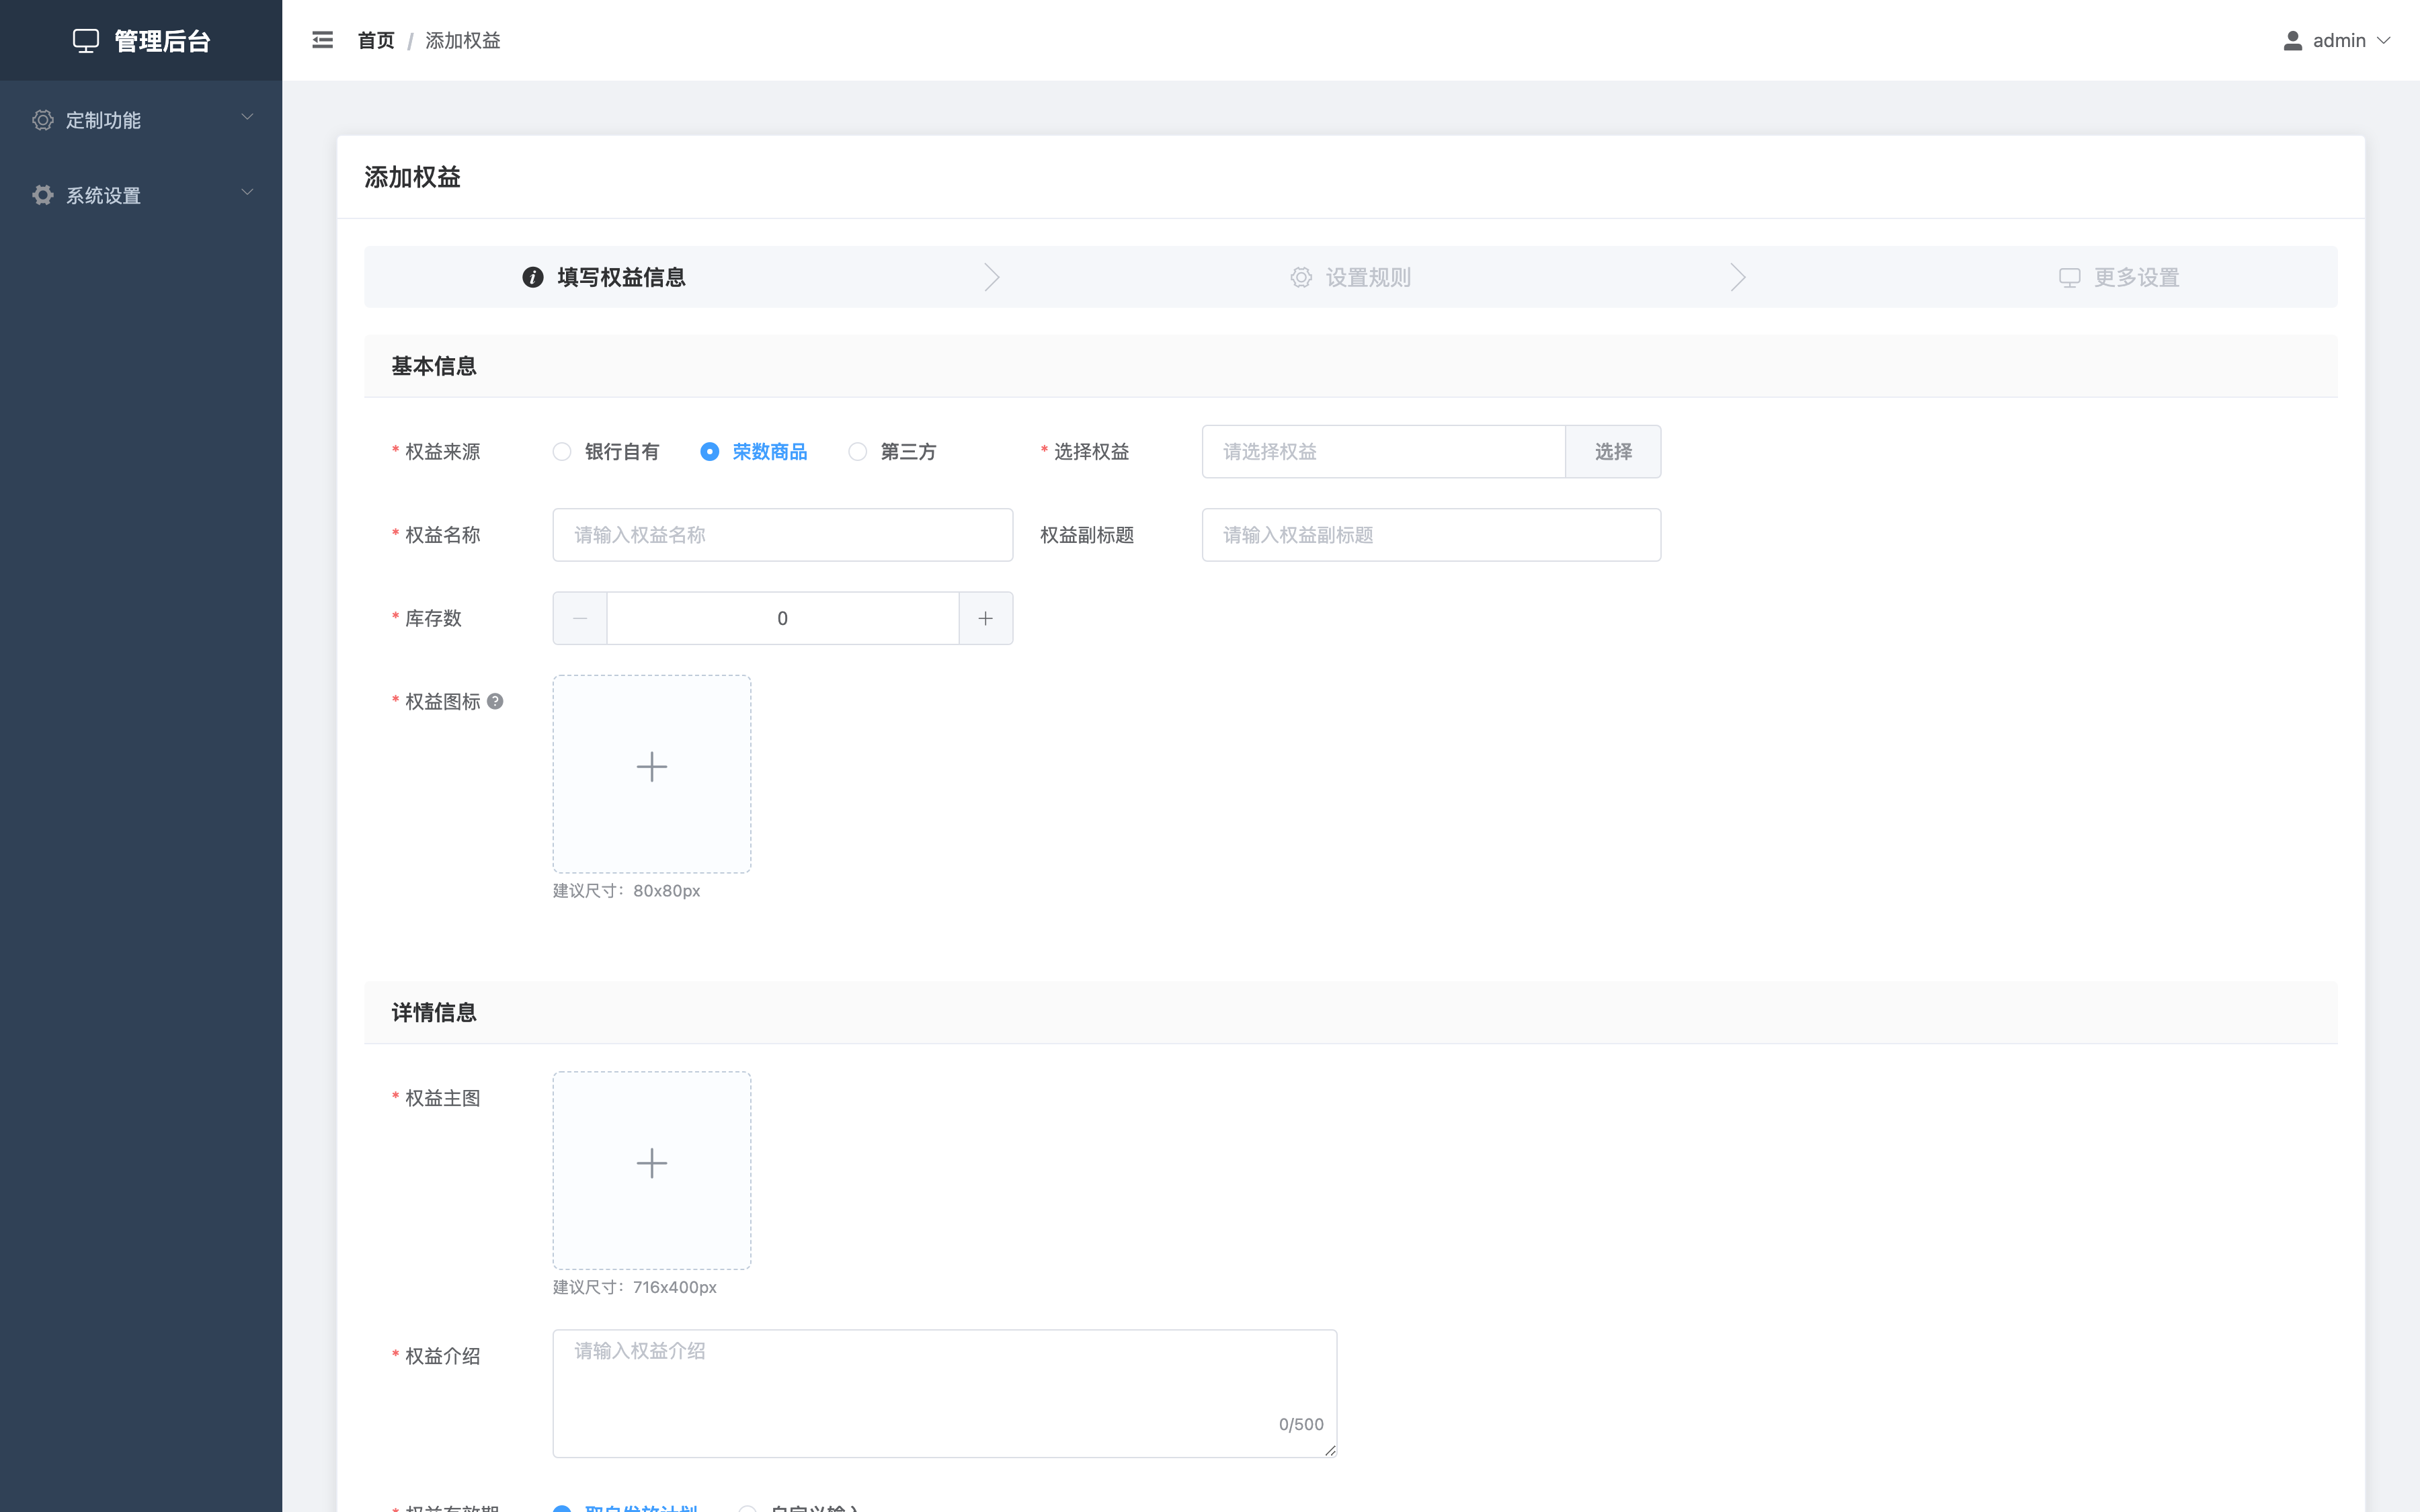2420x1512 pixels.
Task: Select the 荣数商品 radio option
Action: (x=754, y=452)
